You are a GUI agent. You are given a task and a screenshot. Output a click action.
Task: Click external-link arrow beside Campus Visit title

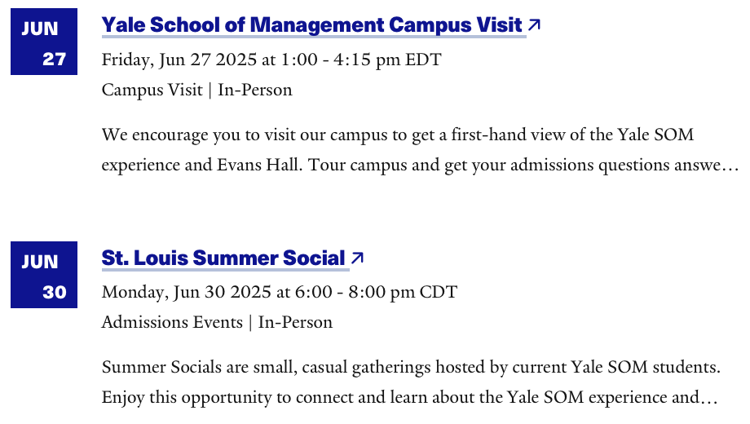534,24
